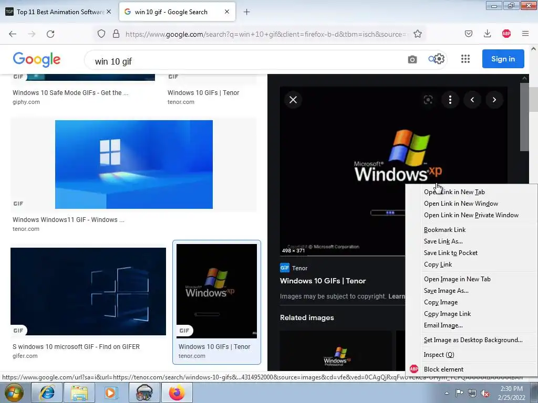Open the Google apps grid icon
The height and width of the screenshot is (403, 538).
pyautogui.click(x=465, y=59)
